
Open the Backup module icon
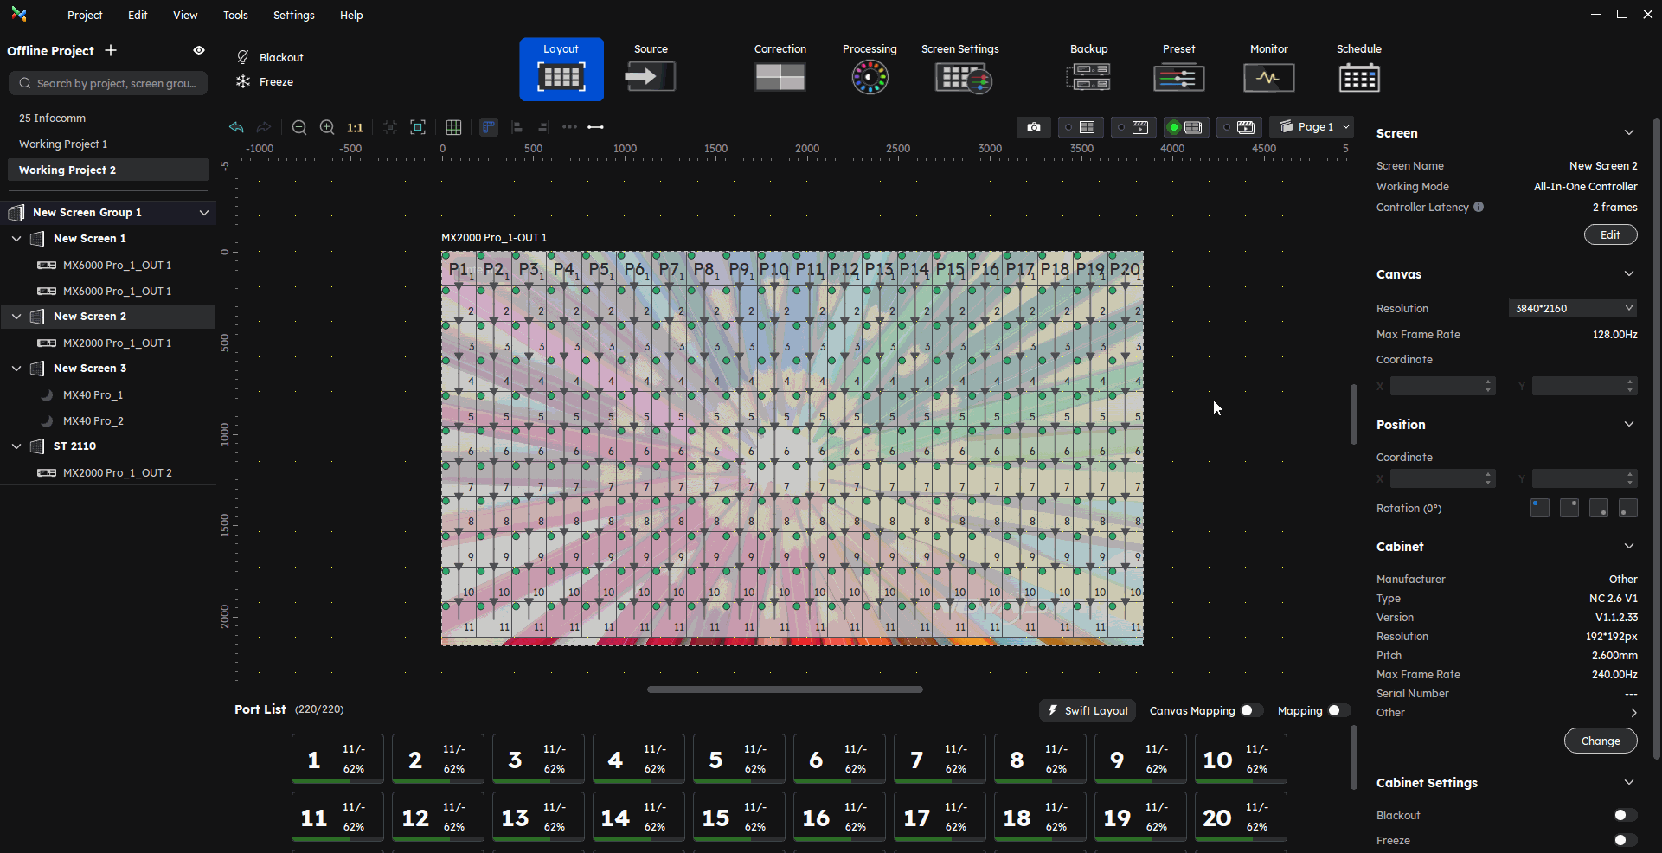coord(1088,78)
